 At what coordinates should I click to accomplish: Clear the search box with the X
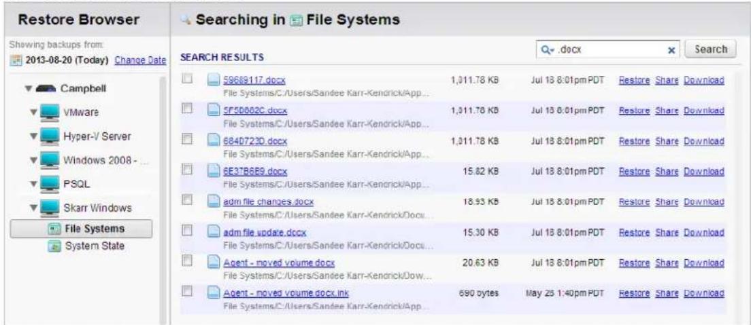point(671,50)
